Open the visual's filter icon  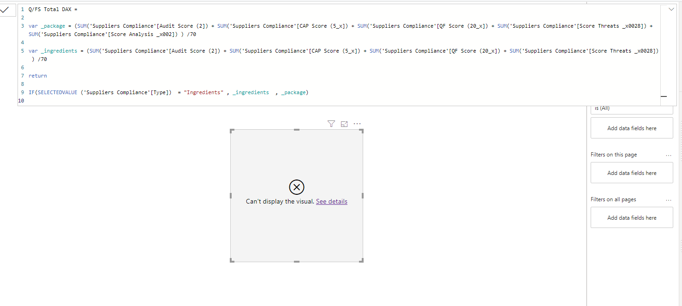click(331, 124)
